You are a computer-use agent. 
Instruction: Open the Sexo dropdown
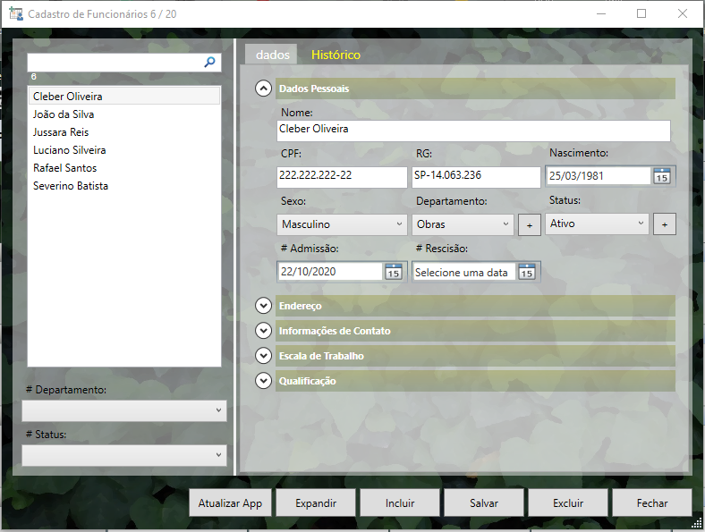pyautogui.click(x=342, y=224)
